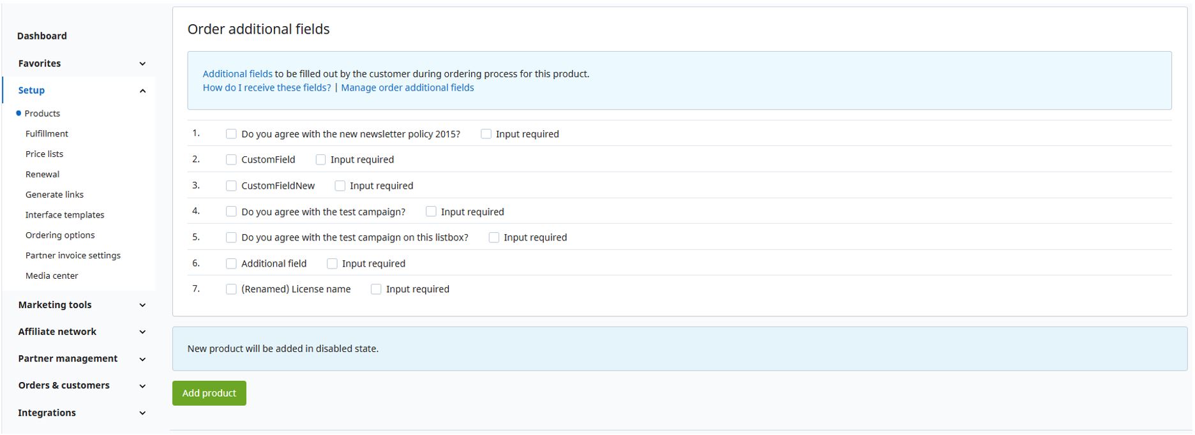Check the test campaign on this listbox field

(231, 237)
